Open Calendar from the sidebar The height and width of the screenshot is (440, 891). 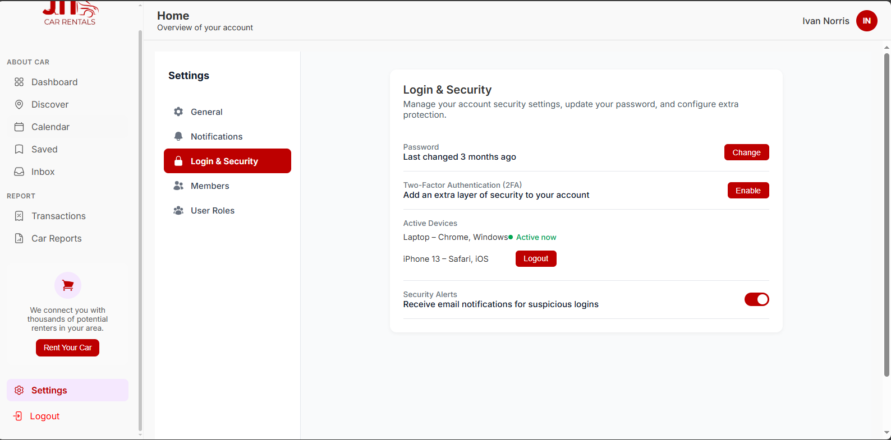click(x=67, y=127)
